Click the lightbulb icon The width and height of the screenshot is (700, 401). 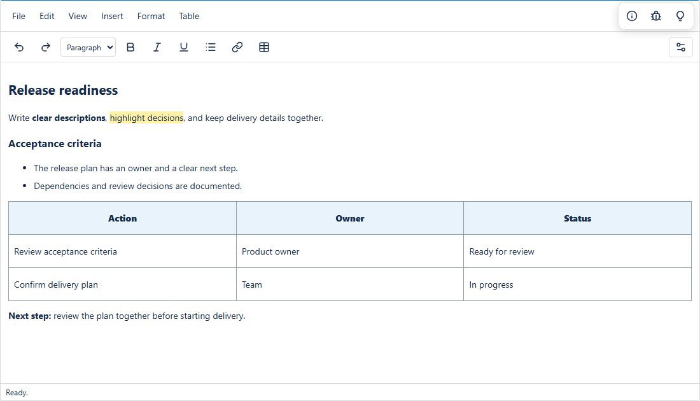(x=680, y=16)
